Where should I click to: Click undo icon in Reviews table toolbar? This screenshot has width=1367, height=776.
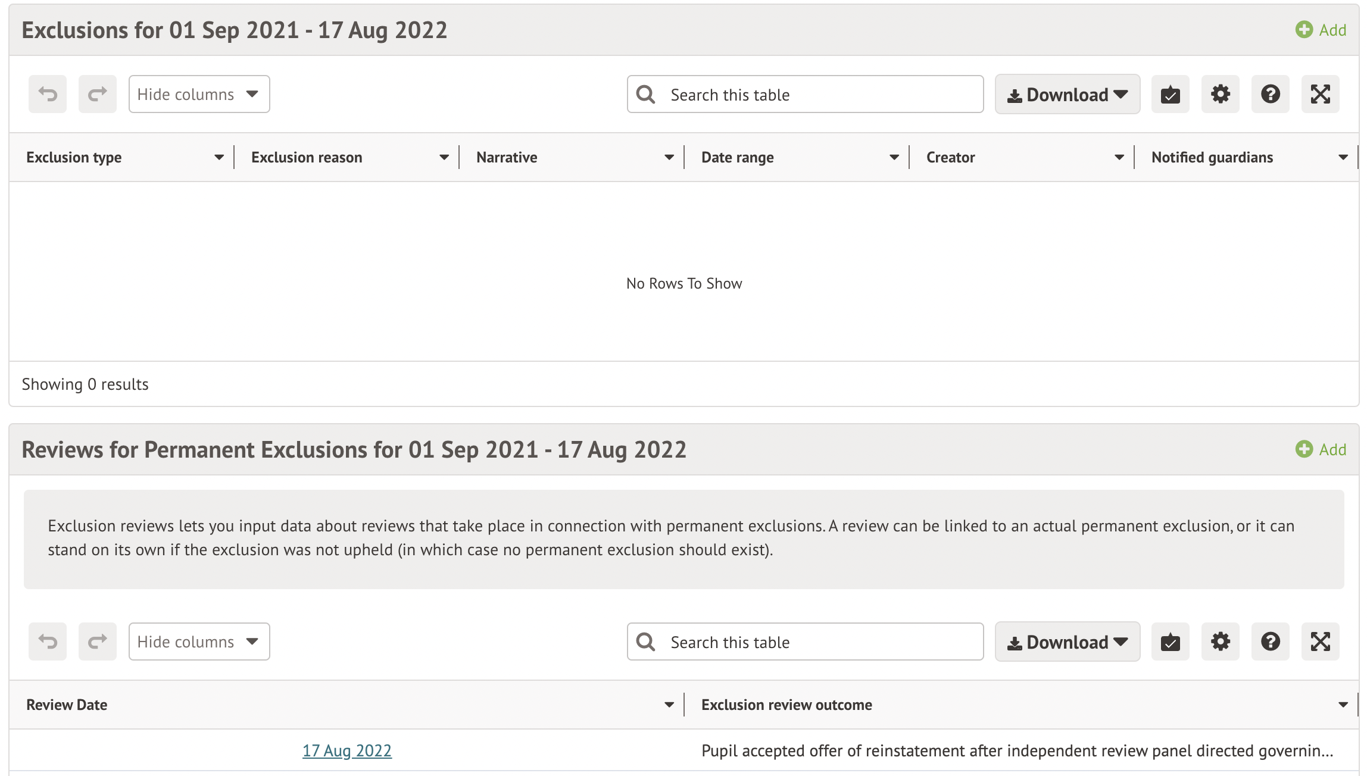(48, 642)
